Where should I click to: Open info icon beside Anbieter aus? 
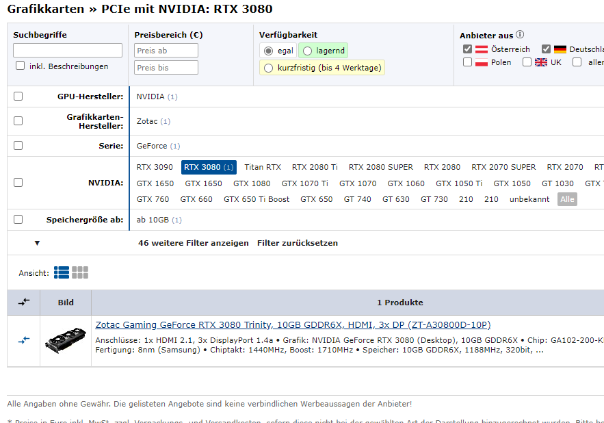[x=520, y=34]
